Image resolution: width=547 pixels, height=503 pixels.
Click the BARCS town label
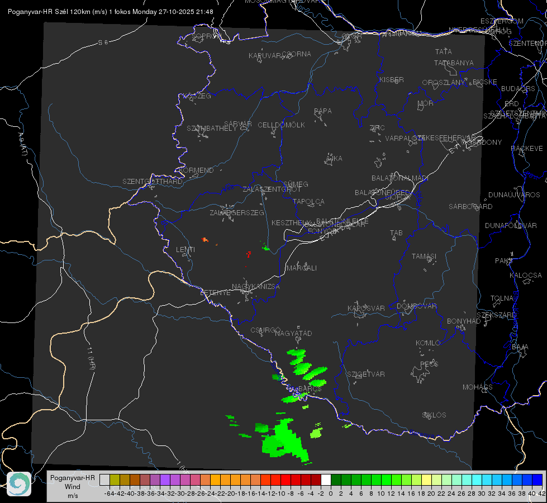(x=310, y=388)
